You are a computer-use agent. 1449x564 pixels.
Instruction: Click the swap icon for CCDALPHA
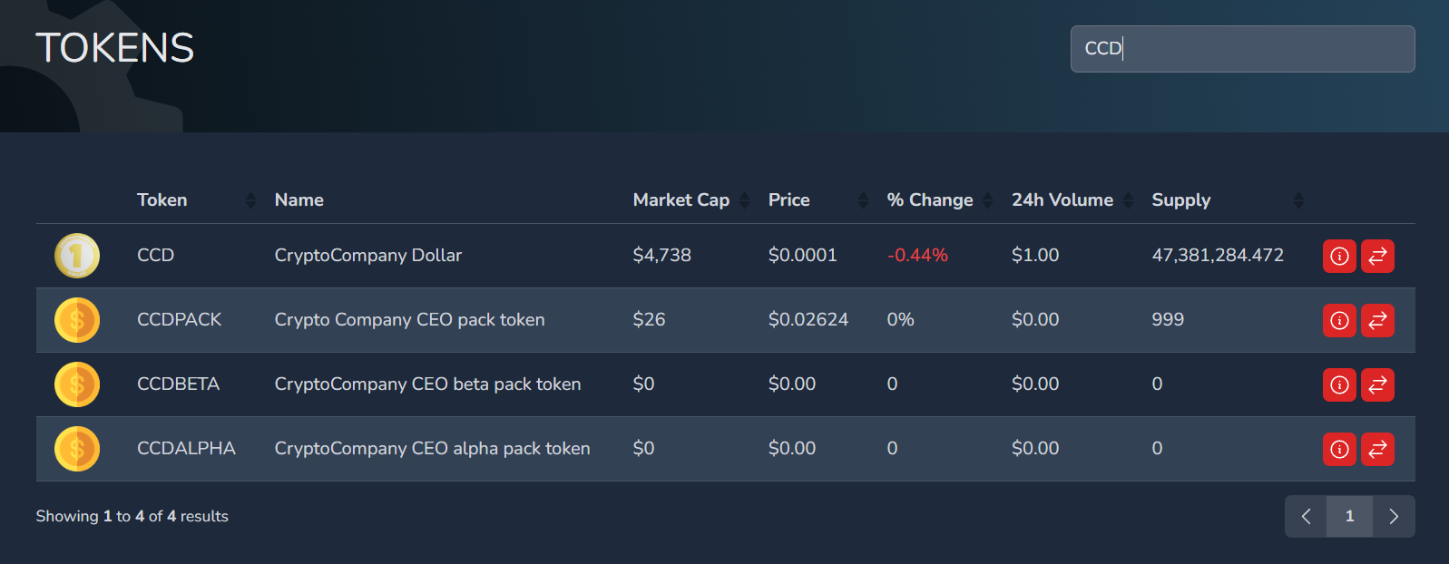(1377, 449)
